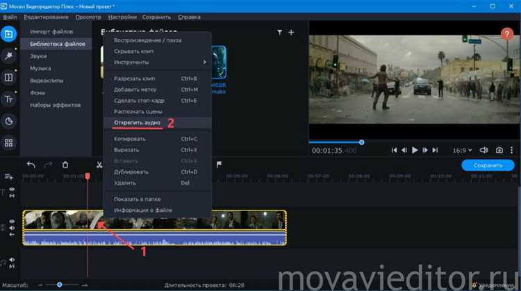Undo the last action

tap(31, 165)
